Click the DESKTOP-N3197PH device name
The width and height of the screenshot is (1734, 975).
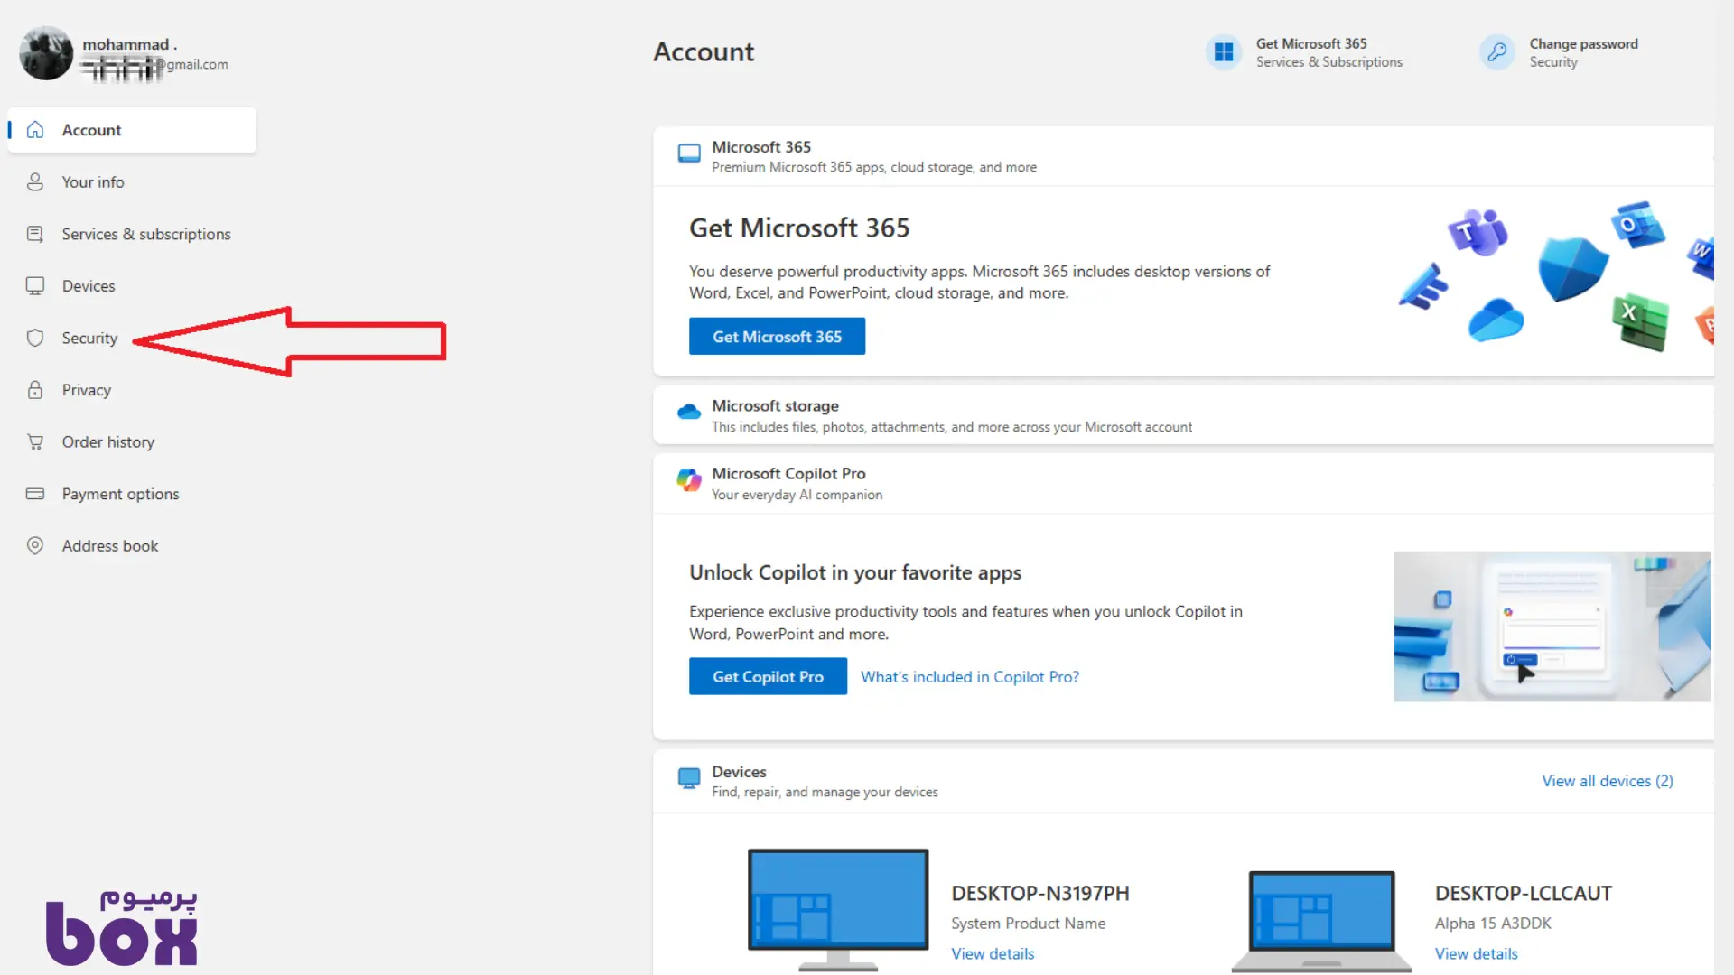click(x=1040, y=893)
